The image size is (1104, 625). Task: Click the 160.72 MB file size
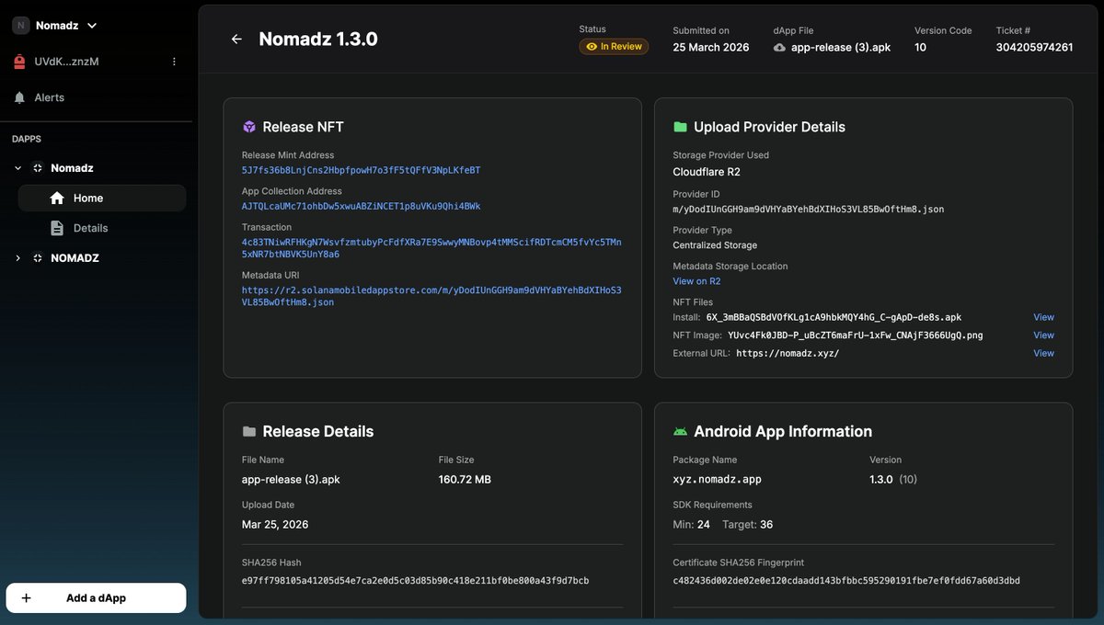tap(465, 479)
